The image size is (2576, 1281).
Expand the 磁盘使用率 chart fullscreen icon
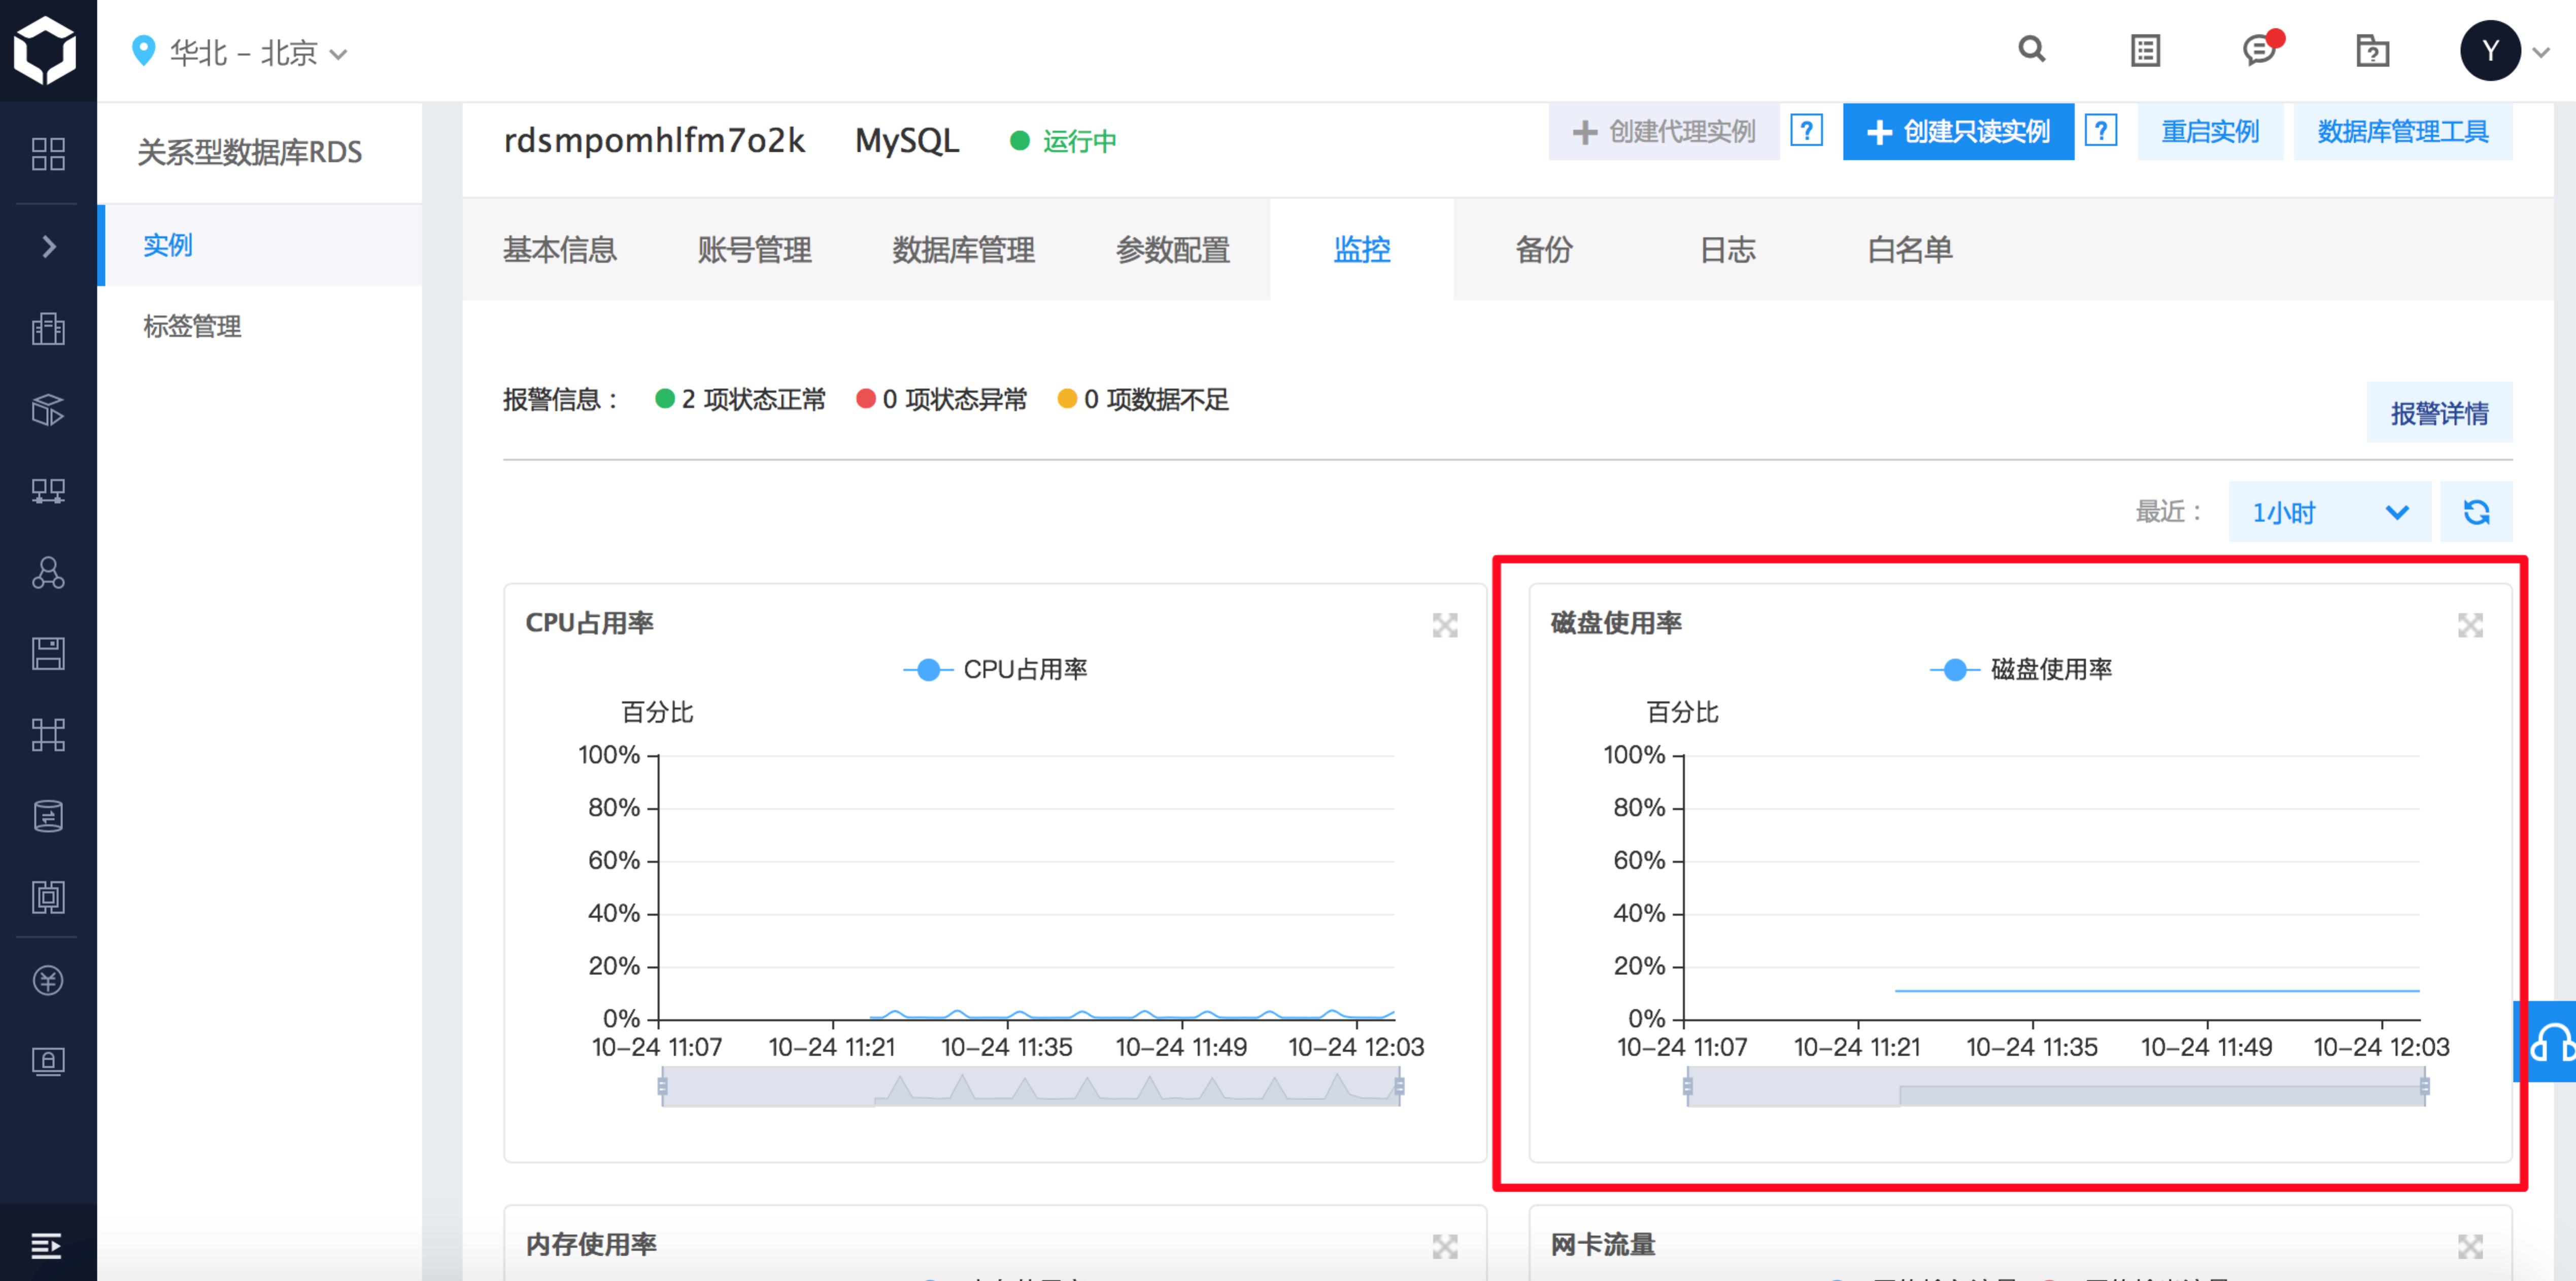click(2470, 625)
